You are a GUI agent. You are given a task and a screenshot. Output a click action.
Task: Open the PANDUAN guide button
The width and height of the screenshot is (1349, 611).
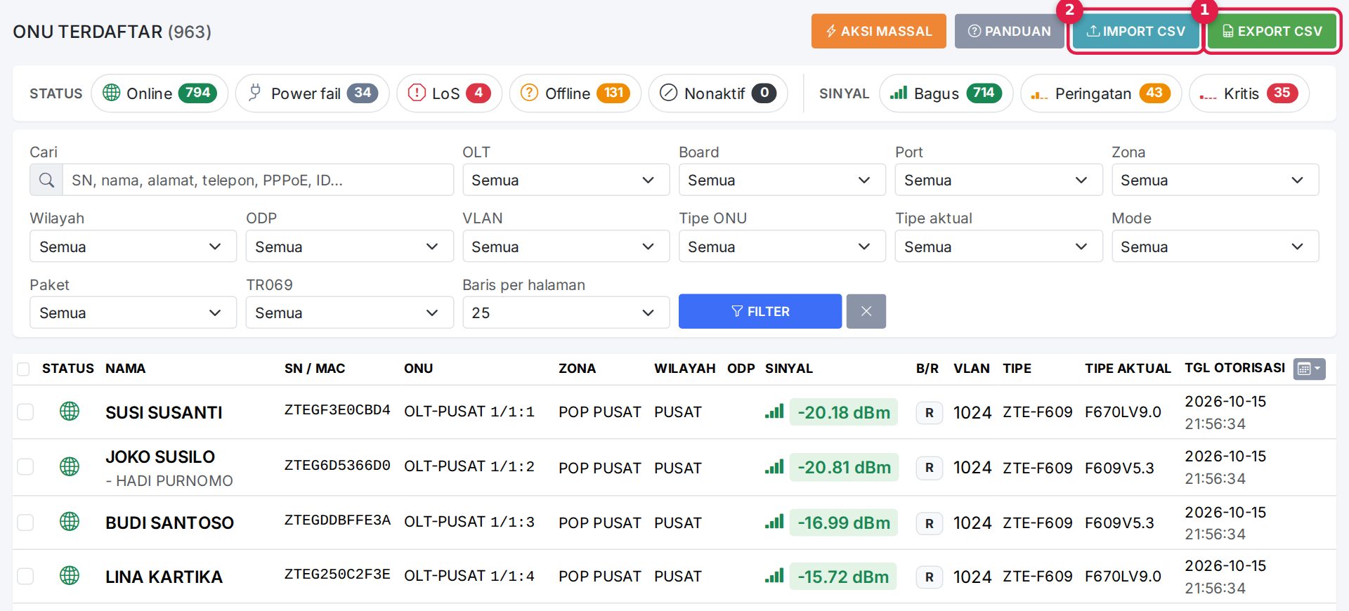click(x=1009, y=31)
